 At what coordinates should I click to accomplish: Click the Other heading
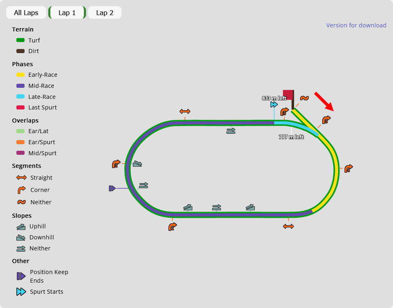[x=20, y=261]
